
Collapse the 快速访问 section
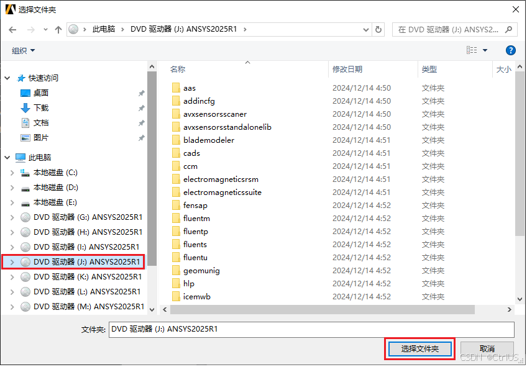[7, 78]
